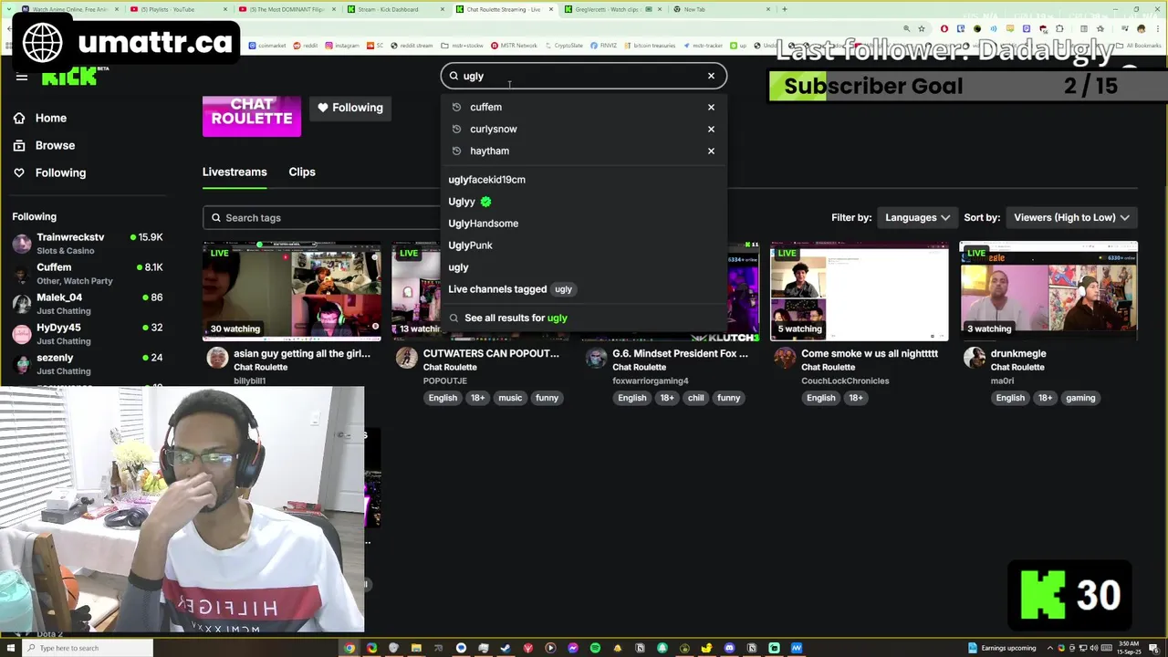Click the 'ugly' live channels tag chip
The height and width of the screenshot is (657, 1168).
[x=563, y=289]
